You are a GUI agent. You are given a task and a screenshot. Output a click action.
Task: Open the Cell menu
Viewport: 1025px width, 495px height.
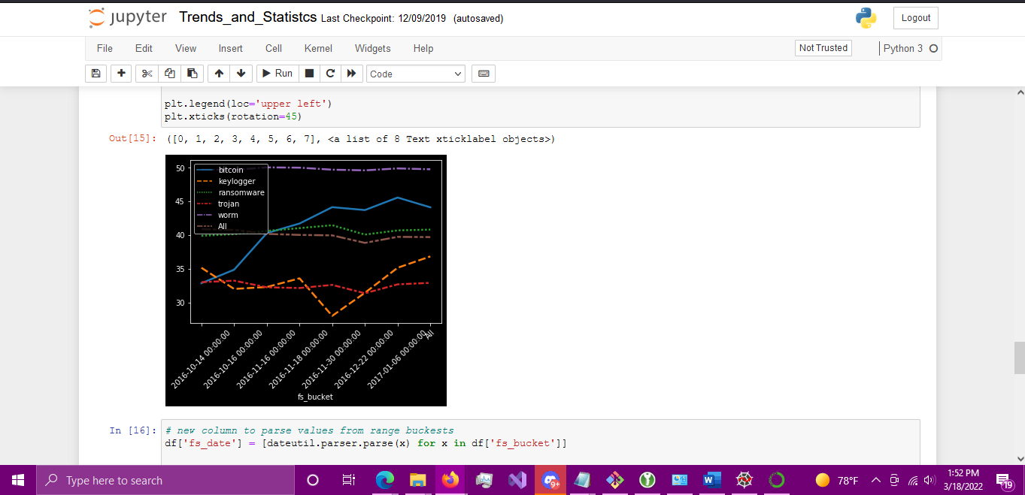point(274,48)
